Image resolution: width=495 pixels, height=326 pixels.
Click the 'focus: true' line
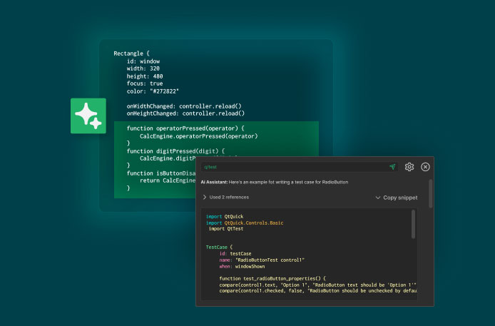145,83
